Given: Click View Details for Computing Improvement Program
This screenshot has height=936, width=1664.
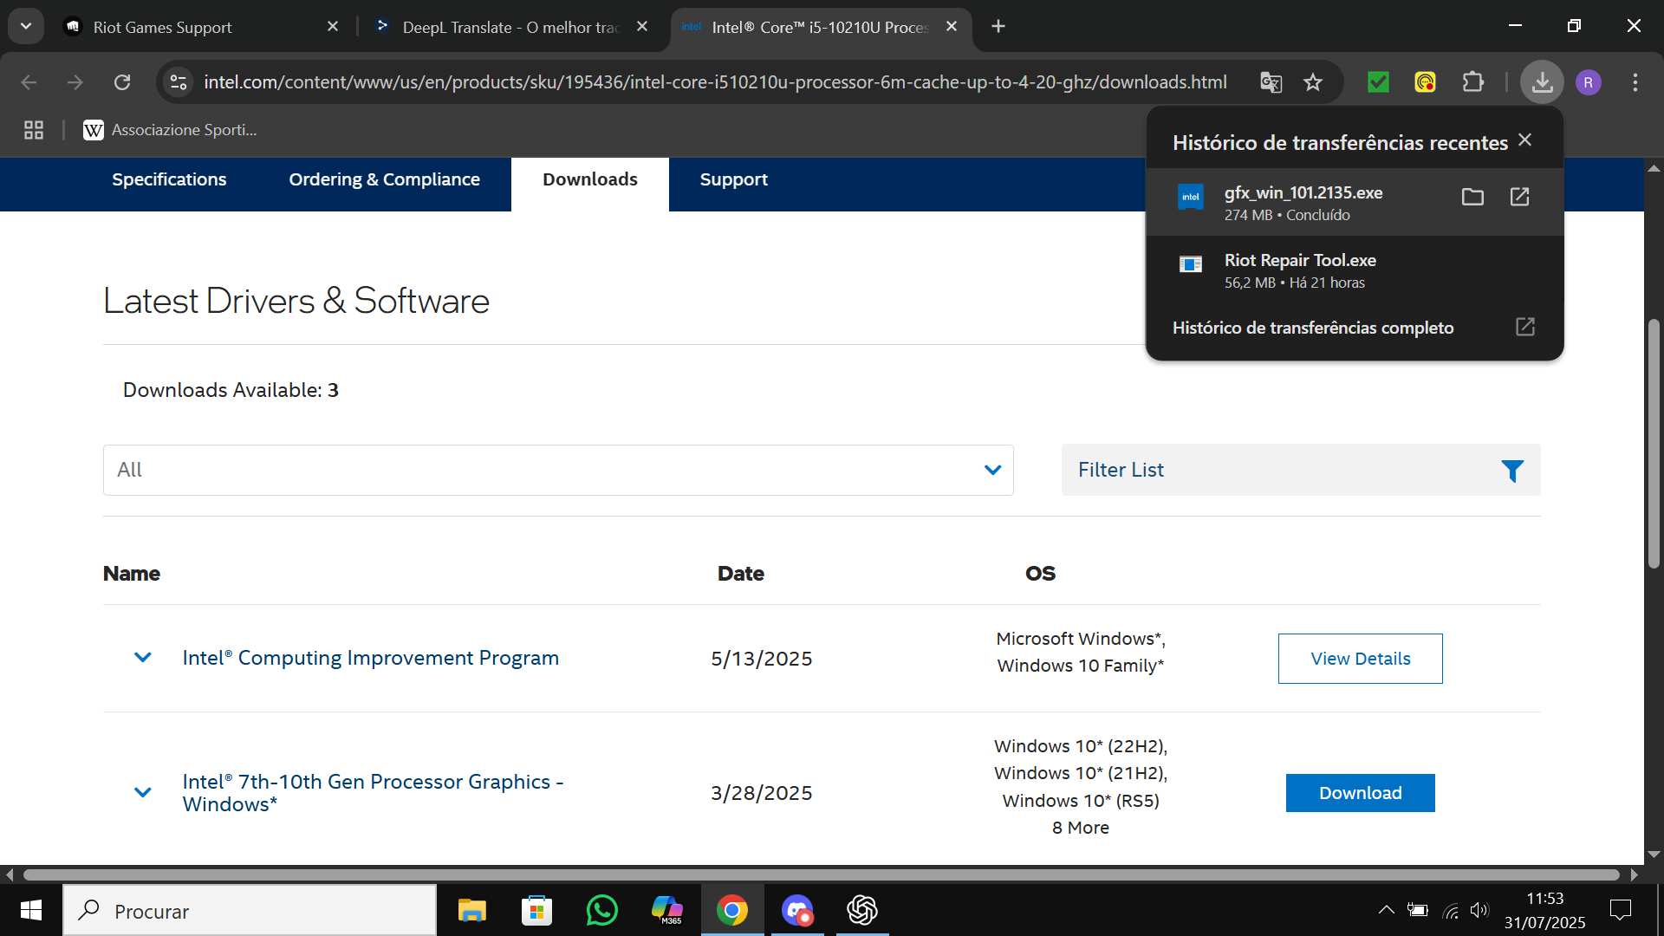Looking at the screenshot, I should pos(1361,659).
